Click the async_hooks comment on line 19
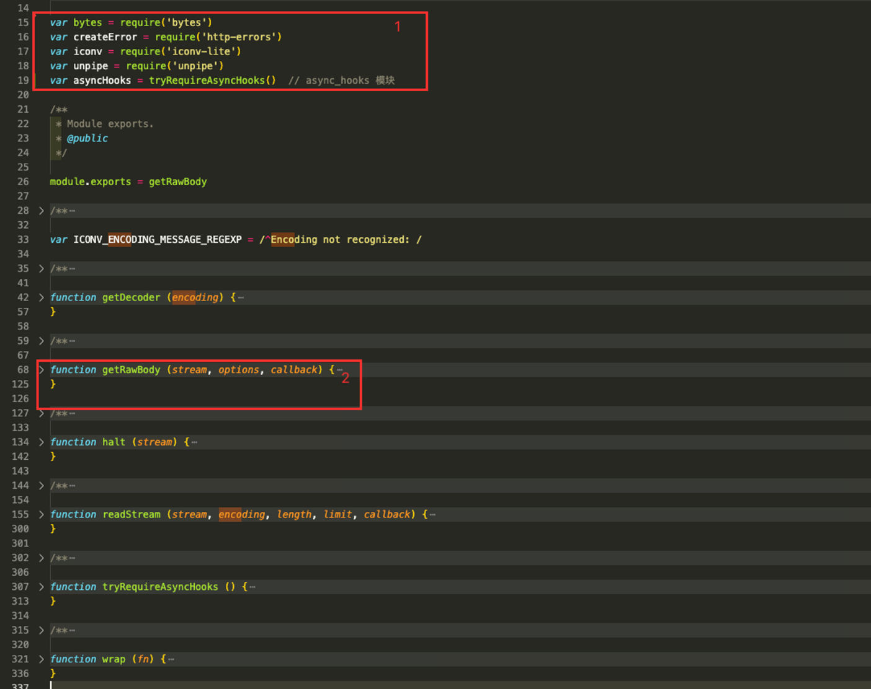 pos(341,81)
